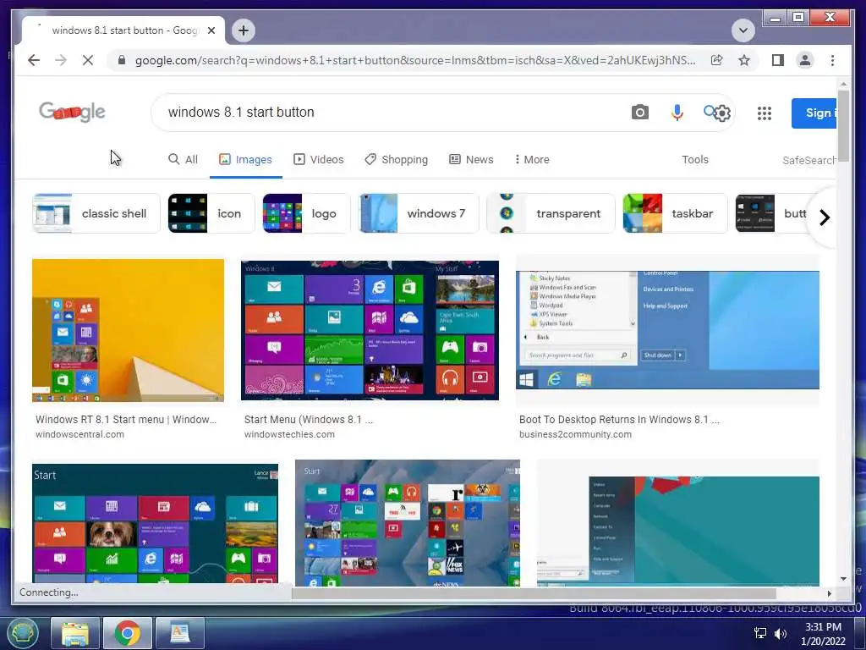
Task: Open the teal start menu list thumbnail
Action: [x=677, y=530]
